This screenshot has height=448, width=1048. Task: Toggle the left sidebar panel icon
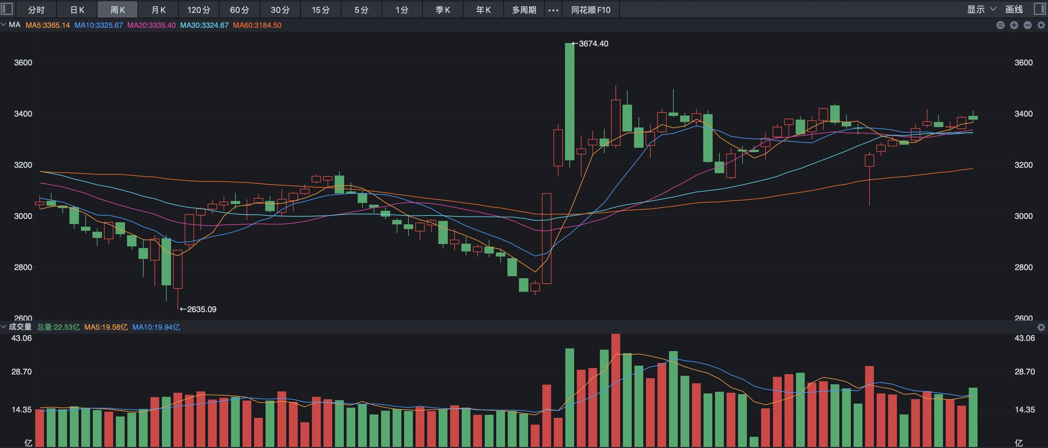[x=7, y=8]
